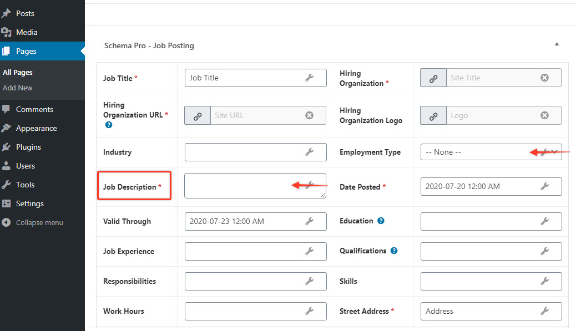576x331 pixels.
Task: Open All Pages from the sidebar
Action: tap(18, 72)
